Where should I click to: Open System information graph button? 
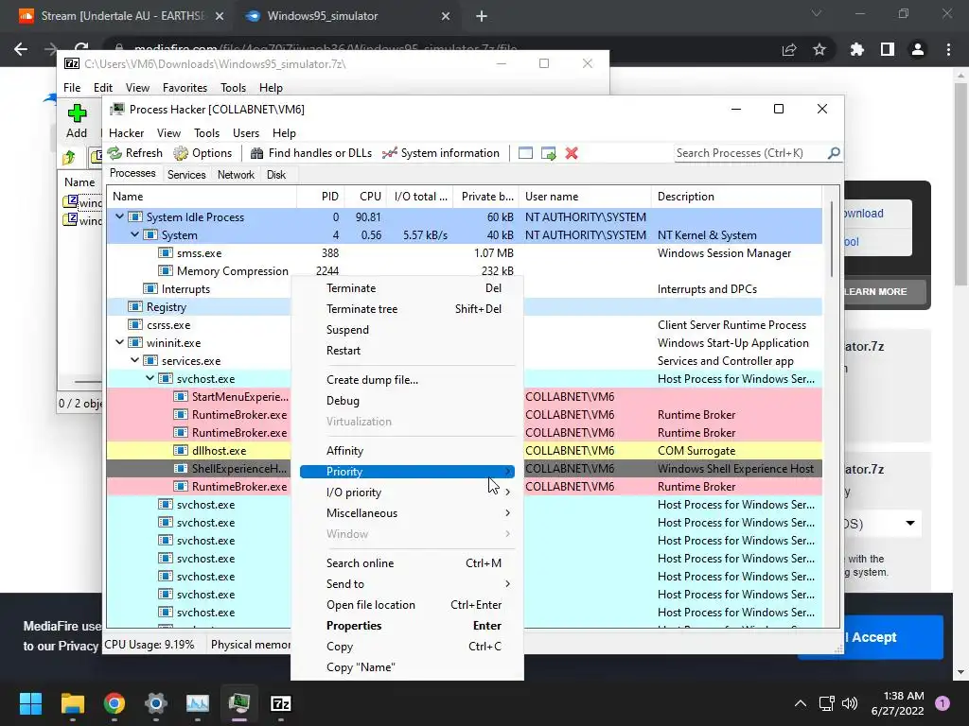click(441, 153)
